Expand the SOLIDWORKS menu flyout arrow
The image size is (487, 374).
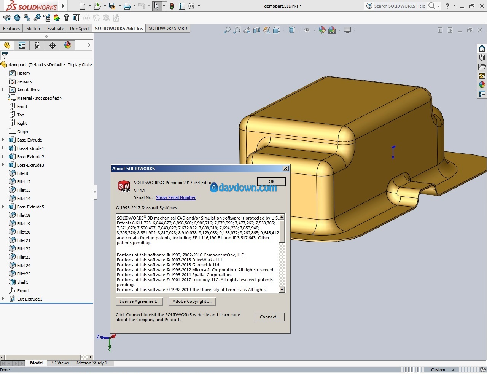pos(63,6)
